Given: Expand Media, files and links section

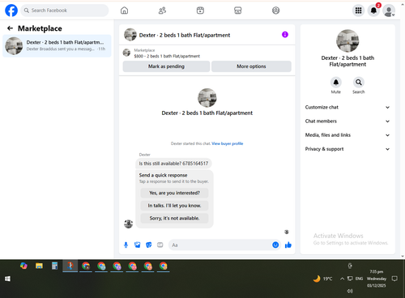Looking at the screenshot, I should (x=347, y=135).
